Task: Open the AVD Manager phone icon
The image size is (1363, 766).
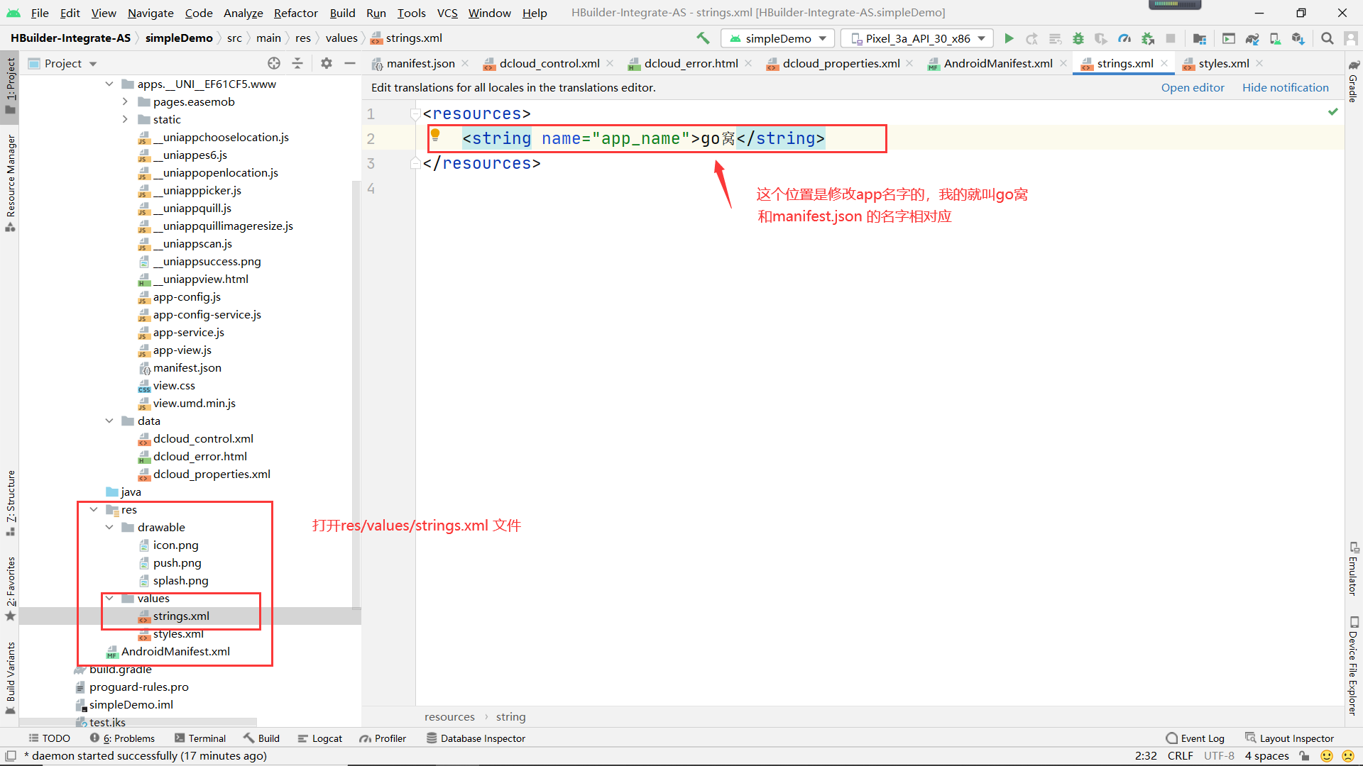Action: tap(1275, 38)
